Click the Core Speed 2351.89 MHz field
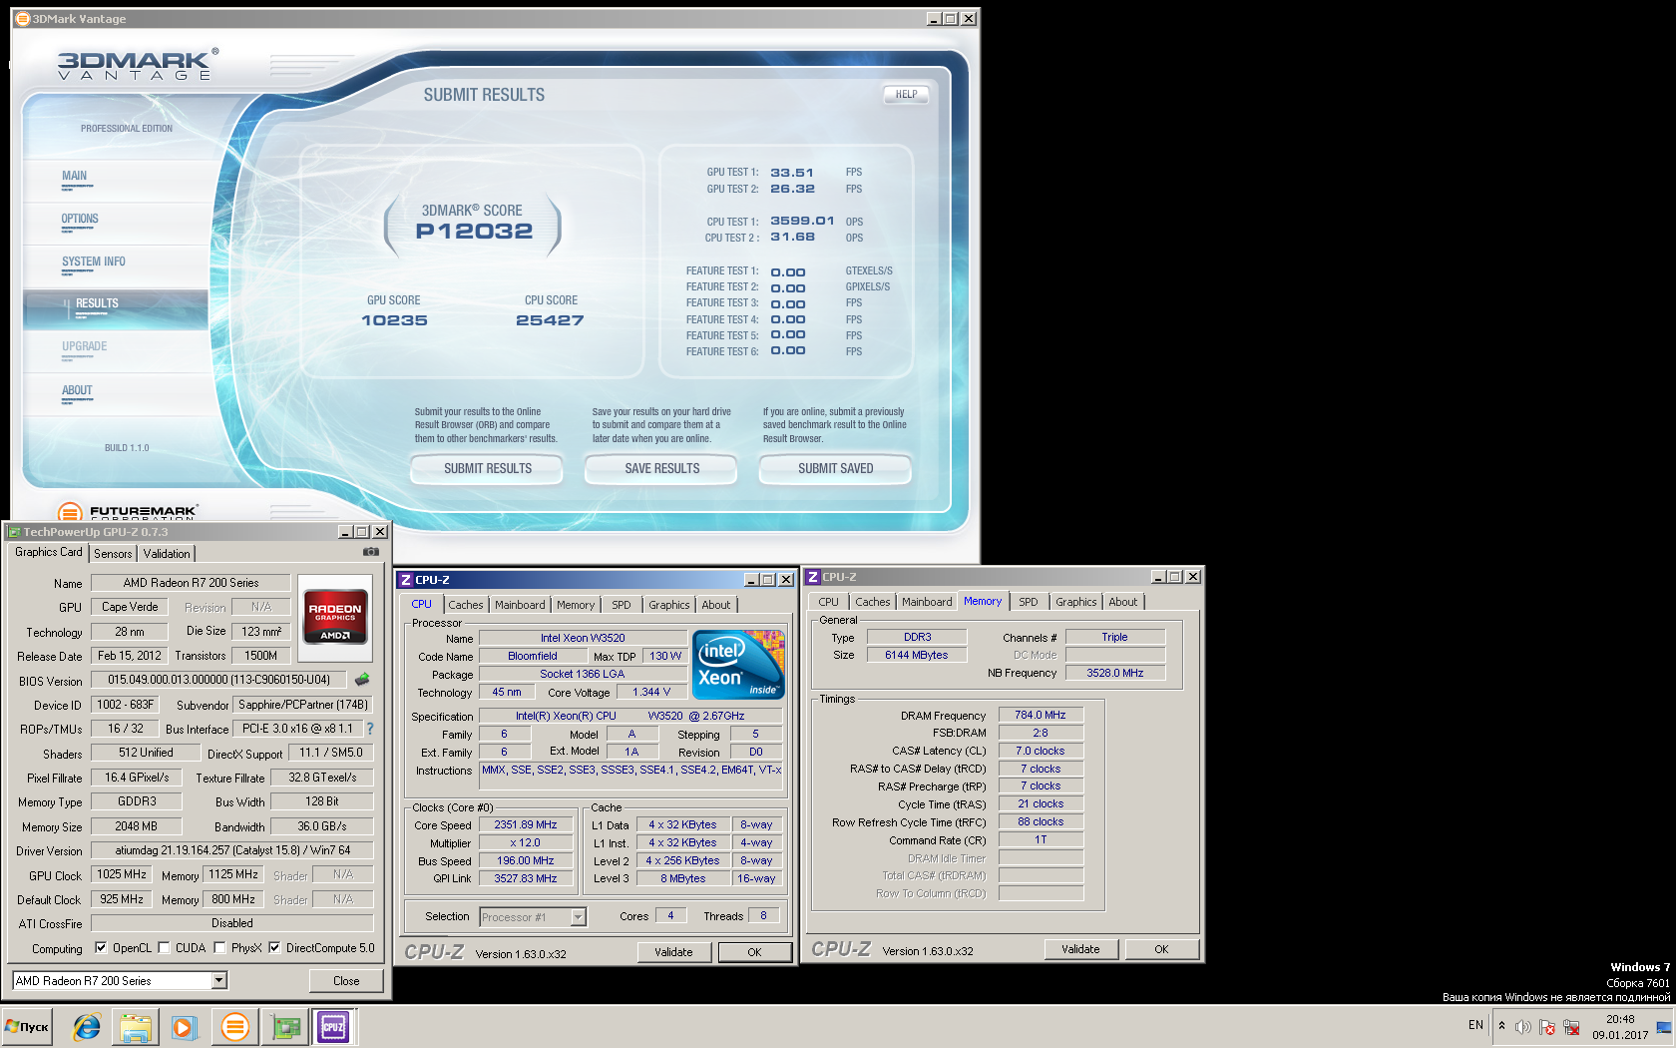 click(x=526, y=825)
